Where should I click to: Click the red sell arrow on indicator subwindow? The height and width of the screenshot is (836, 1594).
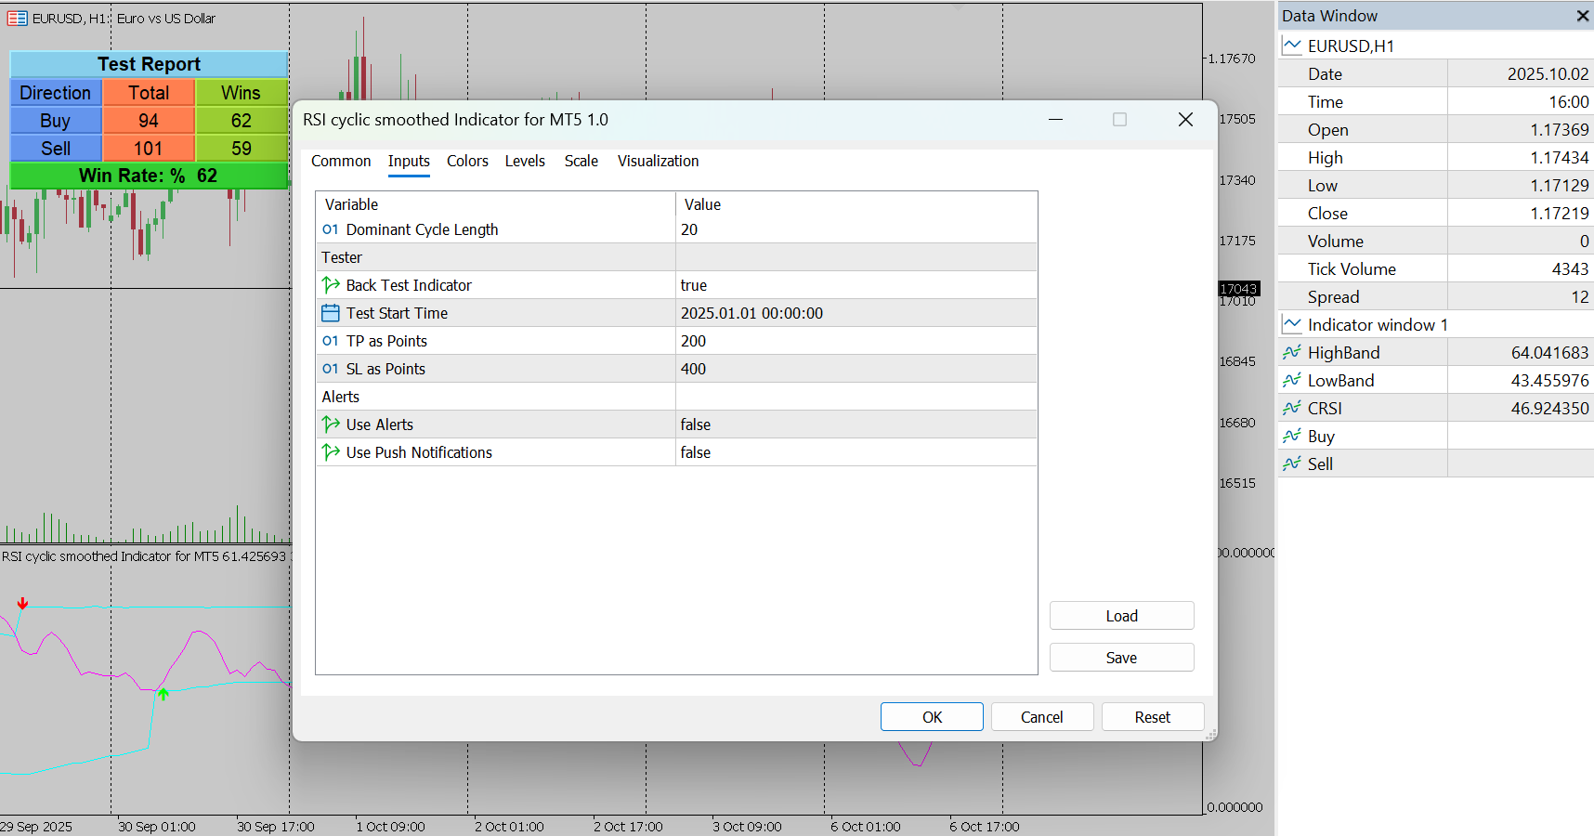click(x=22, y=604)
